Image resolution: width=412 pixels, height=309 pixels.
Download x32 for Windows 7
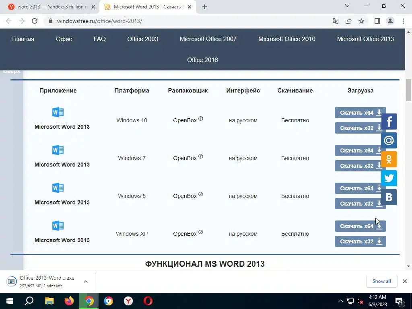point(358,166)
